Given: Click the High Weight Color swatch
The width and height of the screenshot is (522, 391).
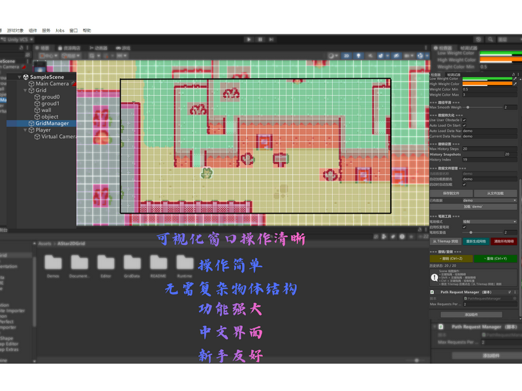Looking at the screenshot, I should (487, 84).
